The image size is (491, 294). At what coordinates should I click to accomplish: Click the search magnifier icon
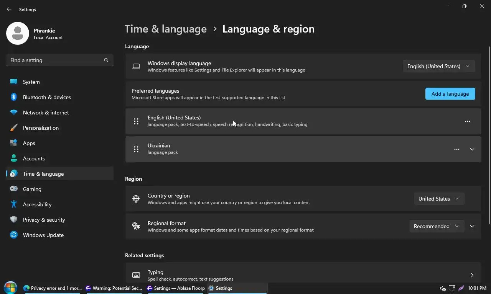106,60
